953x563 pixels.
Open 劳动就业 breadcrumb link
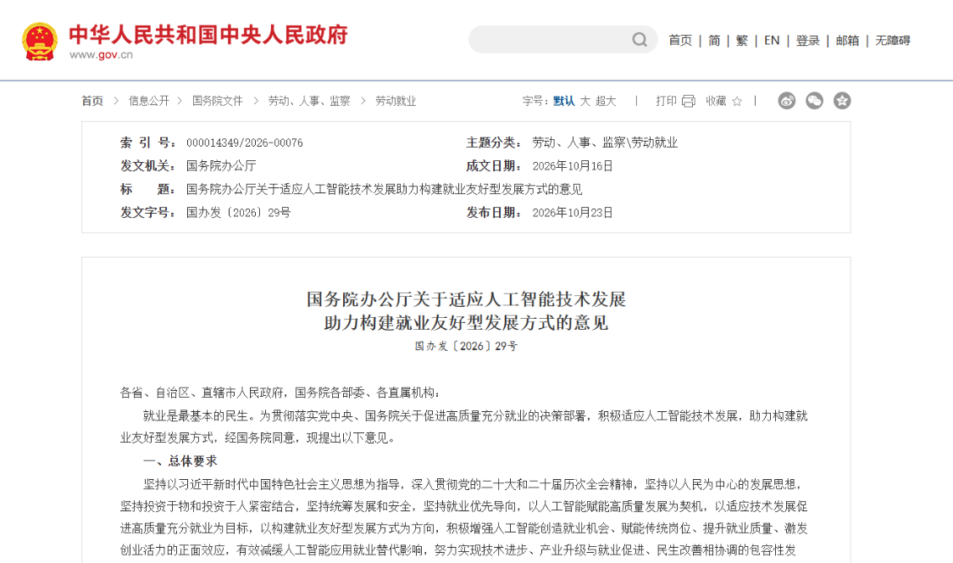(x=396, y=101)
